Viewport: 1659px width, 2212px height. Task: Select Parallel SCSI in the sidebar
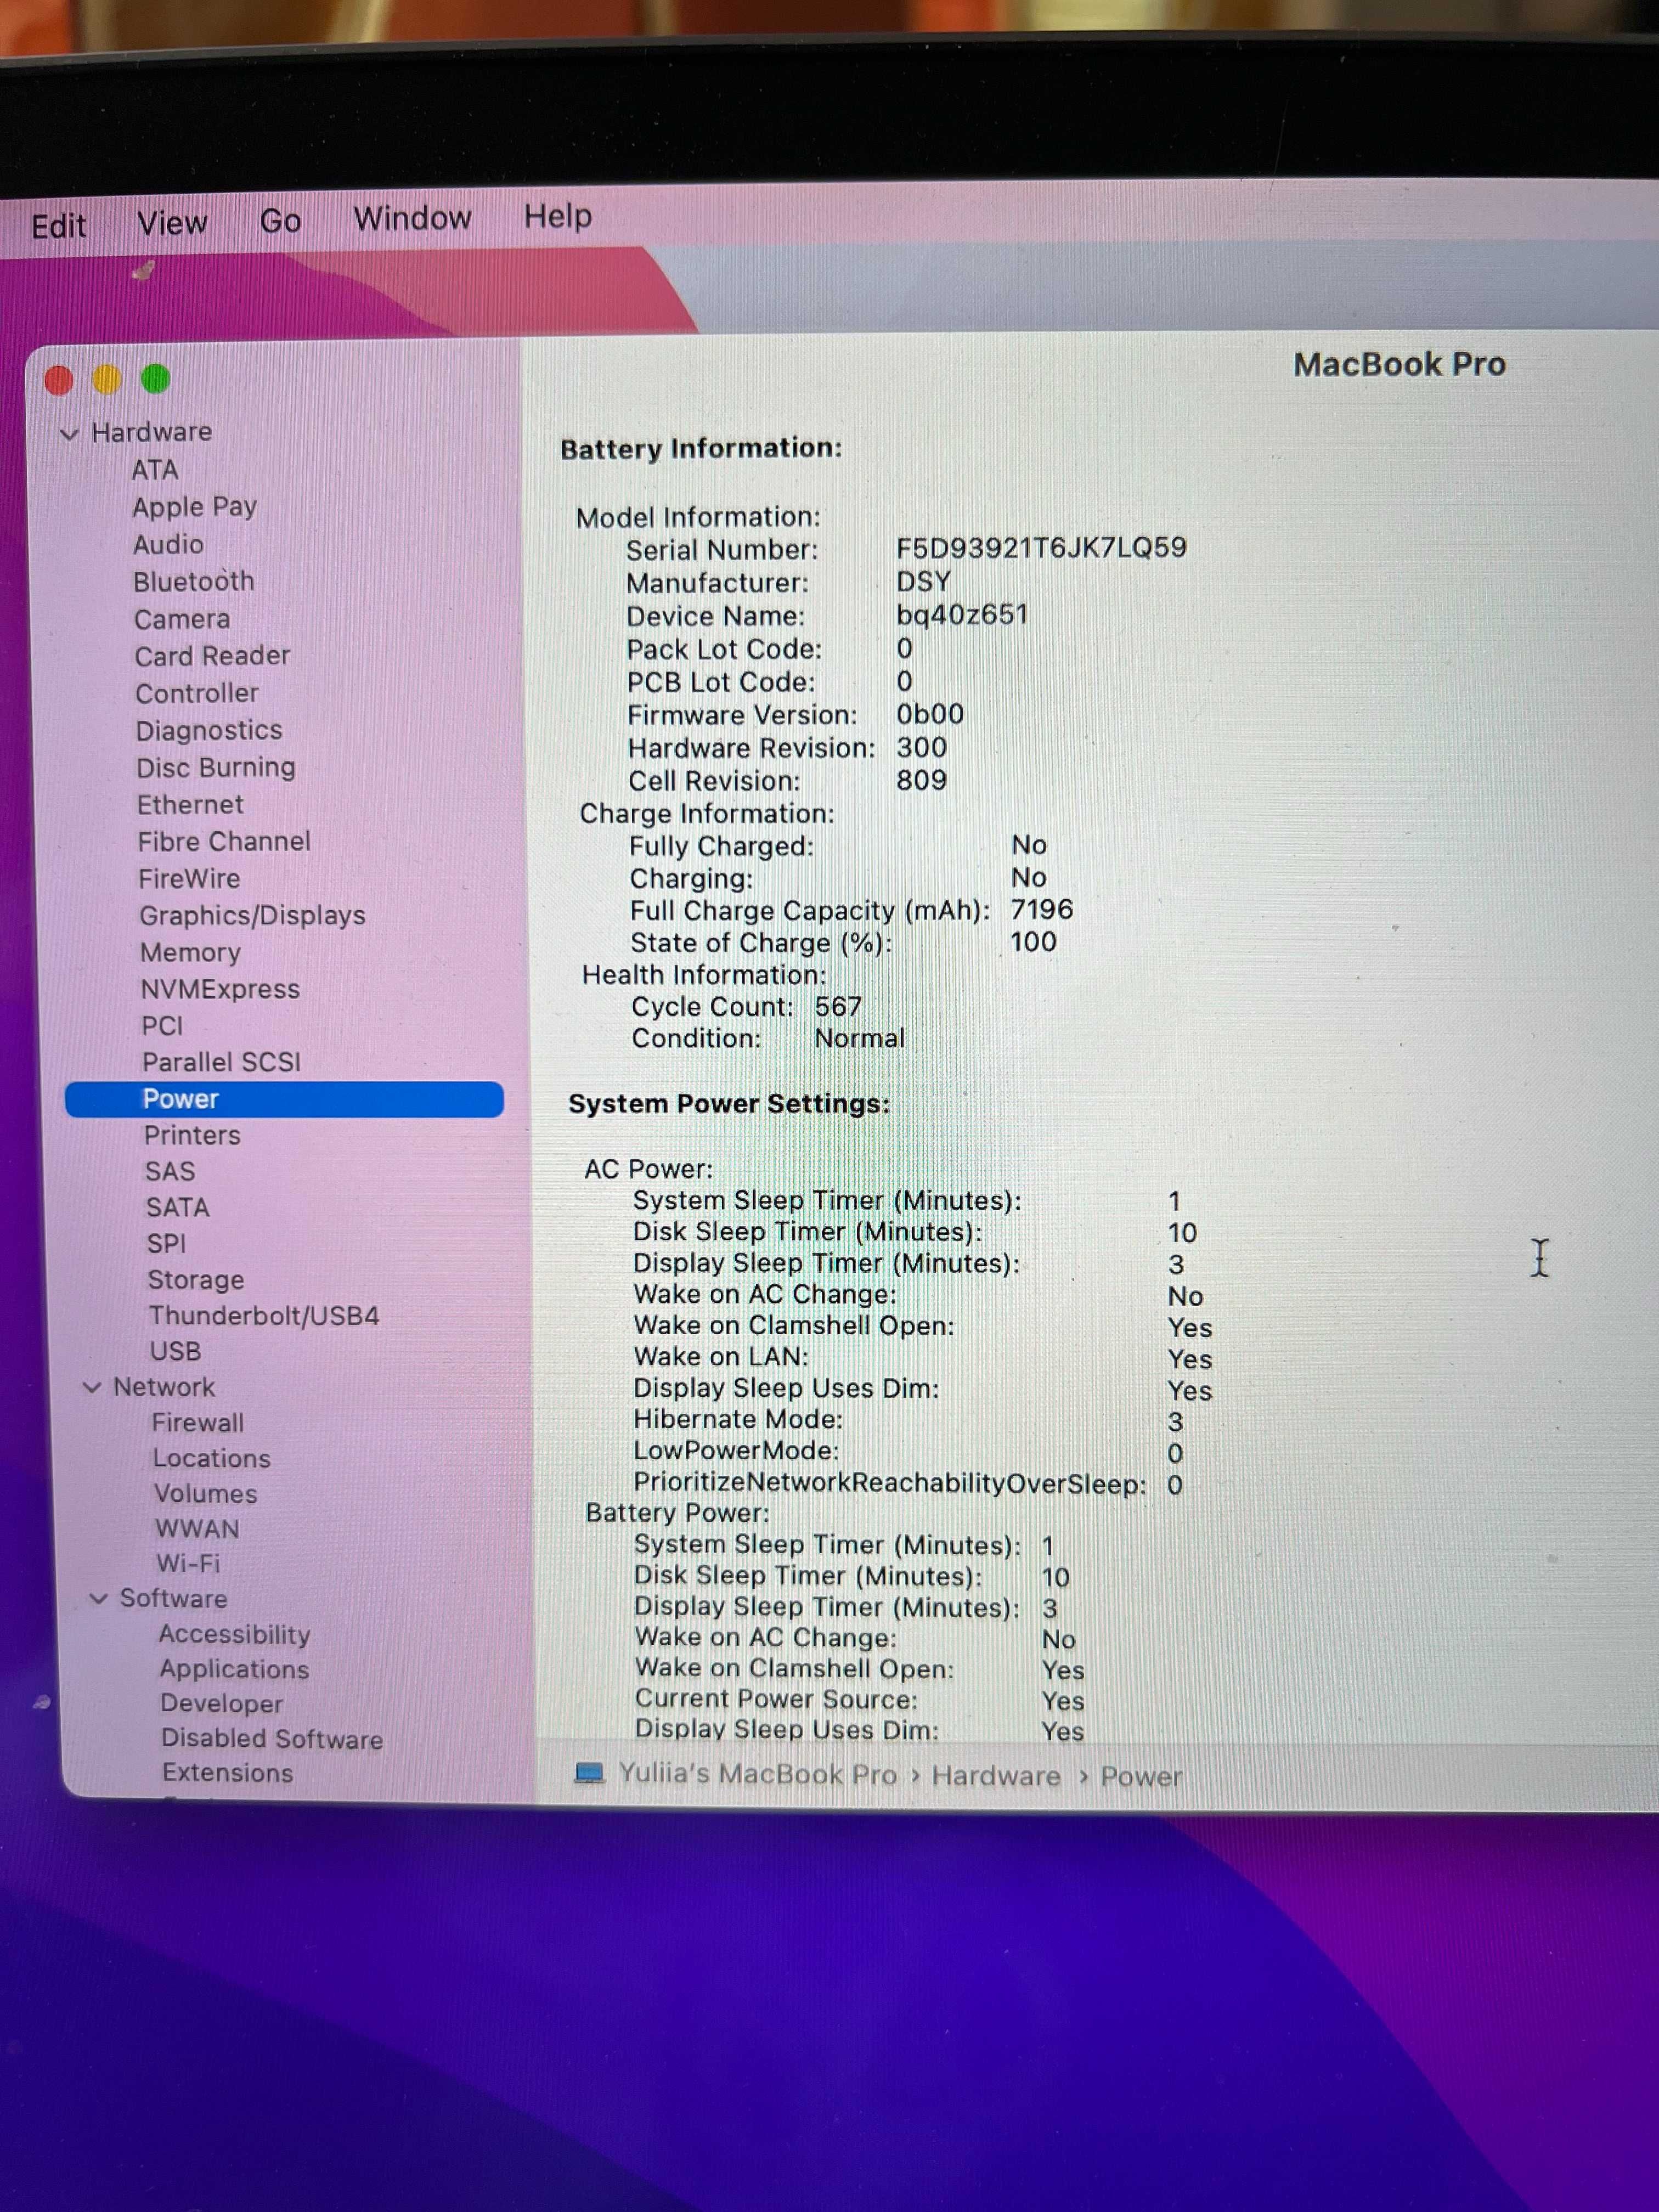[x=221, y=1062]
